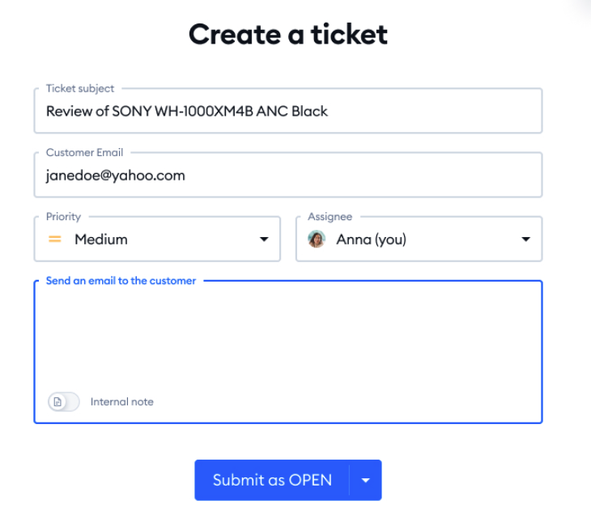Focus the Customer Email field
Image resolution: width=591 pixels, height=526 pixels.
288,175
